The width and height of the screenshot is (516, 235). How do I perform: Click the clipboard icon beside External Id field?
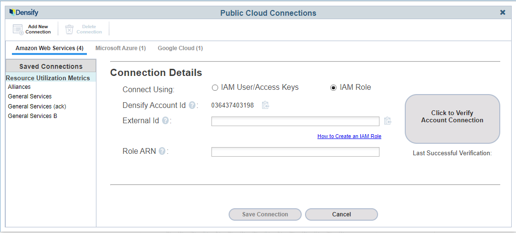click(x=388, y=121)
